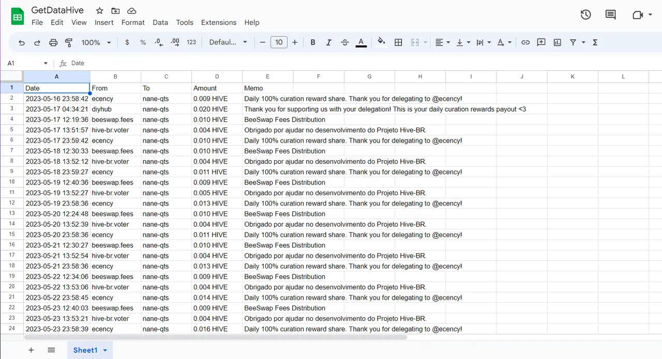Open the Format menu
The image size is (662, 359).
coord(133,22)
